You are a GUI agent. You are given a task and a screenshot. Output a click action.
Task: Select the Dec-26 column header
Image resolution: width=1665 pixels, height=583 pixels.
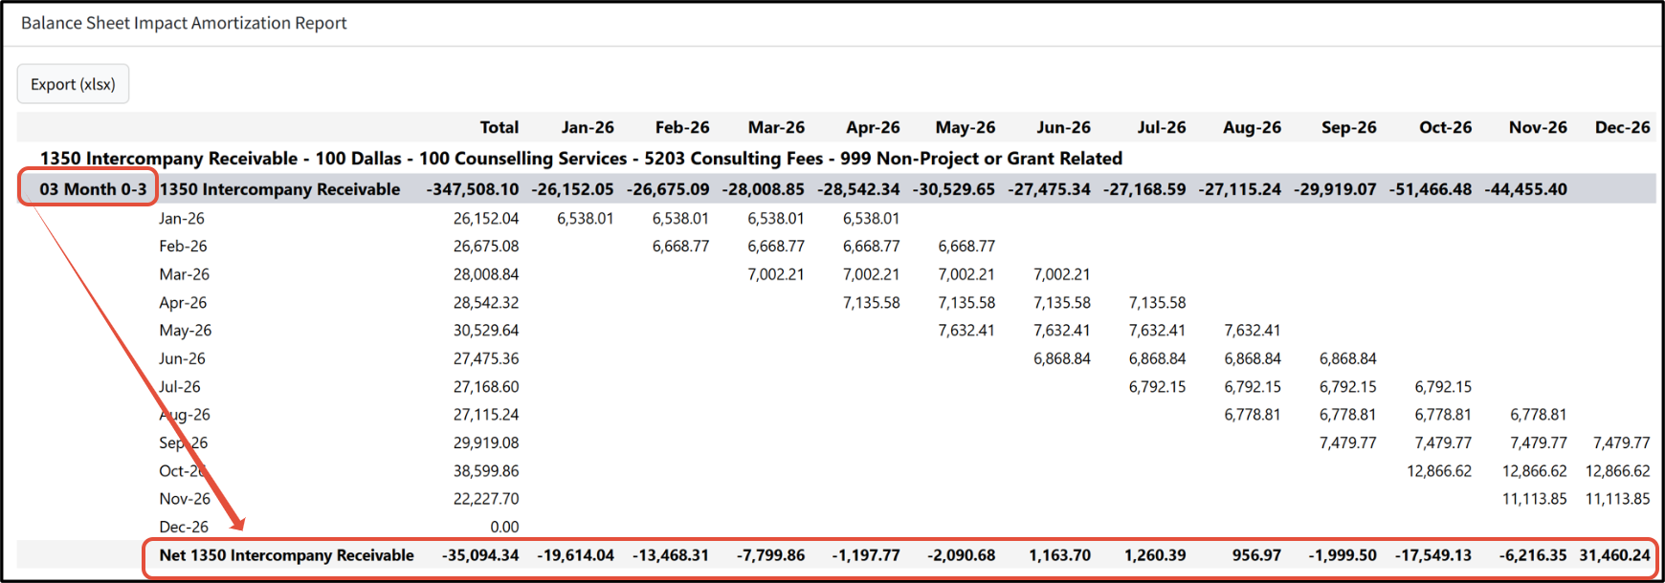(x=1622, y=127)
